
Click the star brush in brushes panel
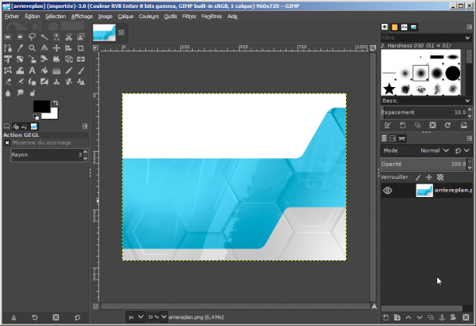(x=390, y=89)
